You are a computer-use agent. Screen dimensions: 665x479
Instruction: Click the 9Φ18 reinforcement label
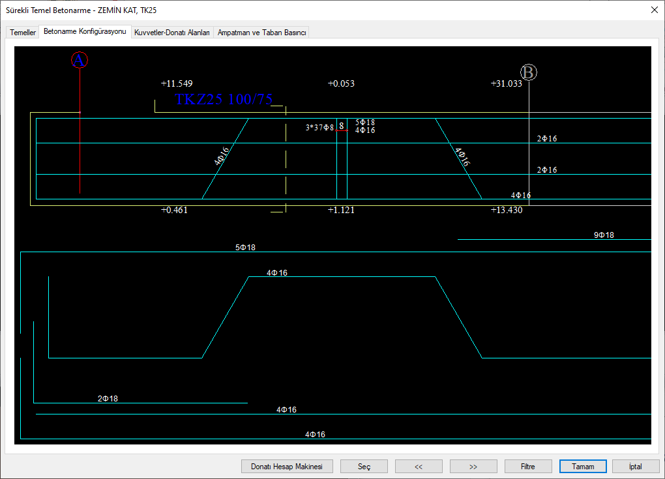[x=604, y=235]
